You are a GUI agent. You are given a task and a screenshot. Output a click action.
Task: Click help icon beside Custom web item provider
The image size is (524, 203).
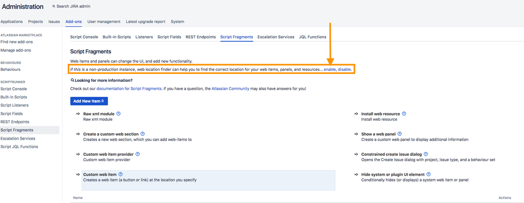click(137, 154)
